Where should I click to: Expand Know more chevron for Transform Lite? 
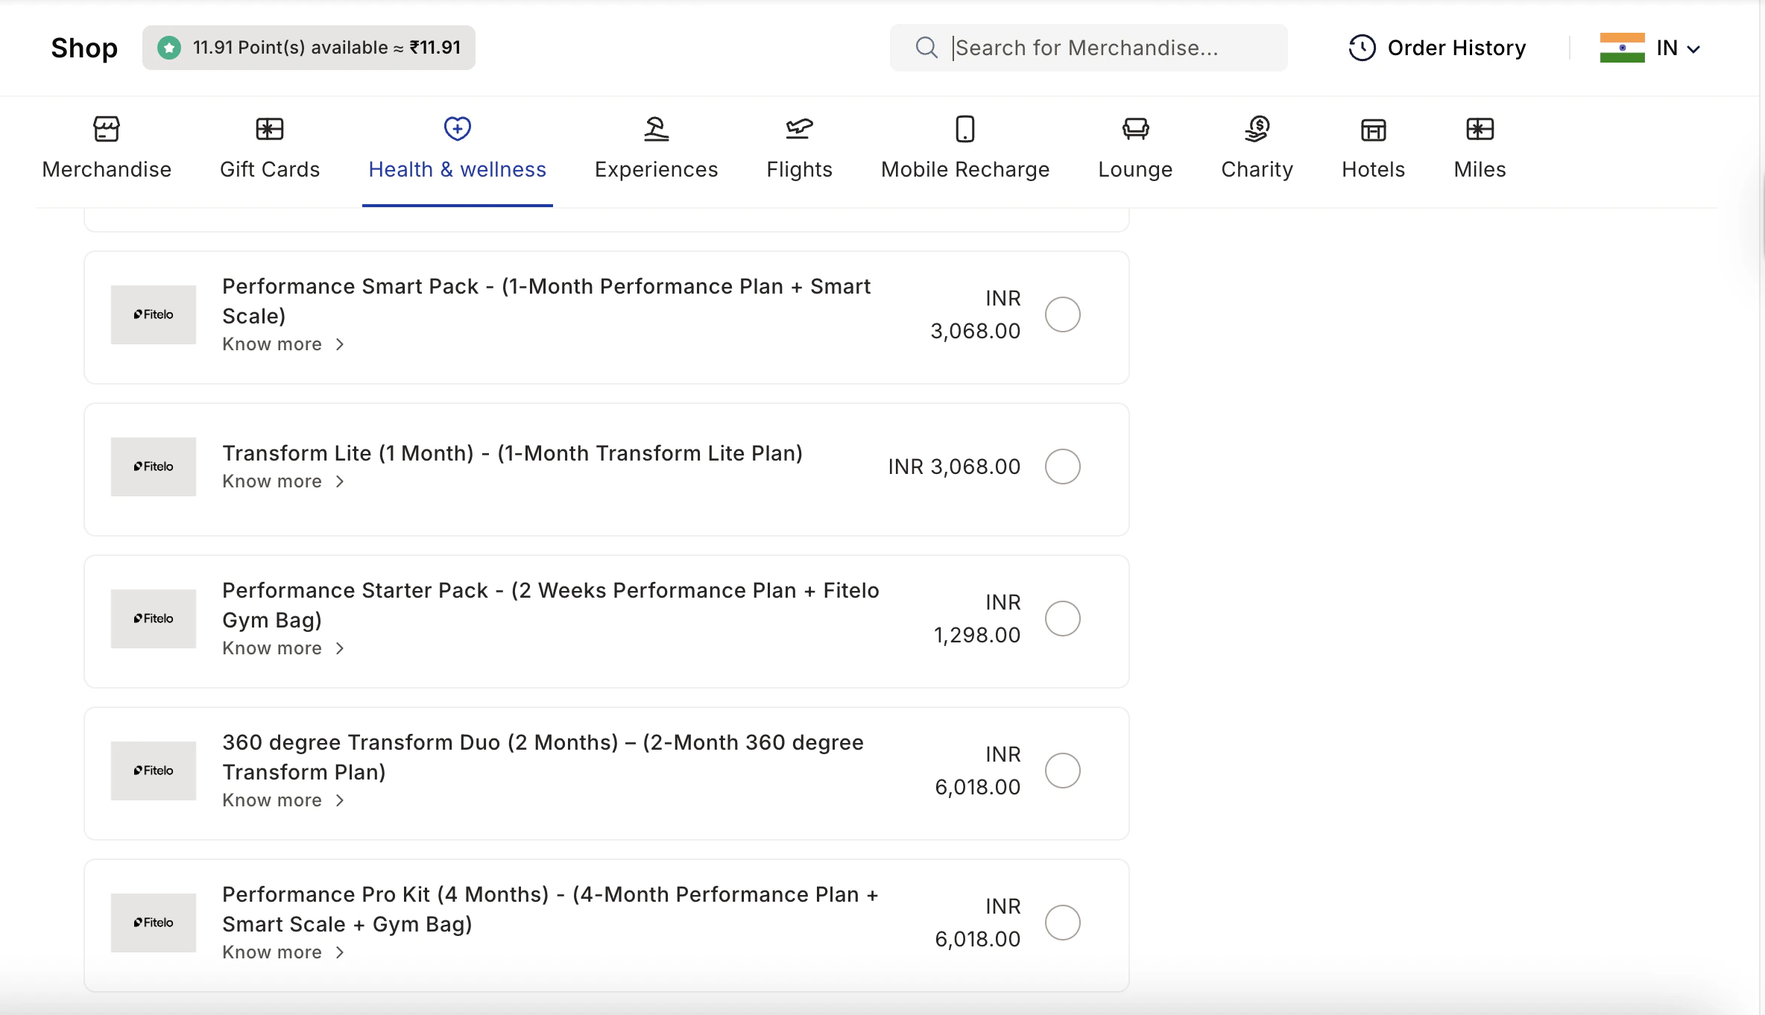[340, 481]
